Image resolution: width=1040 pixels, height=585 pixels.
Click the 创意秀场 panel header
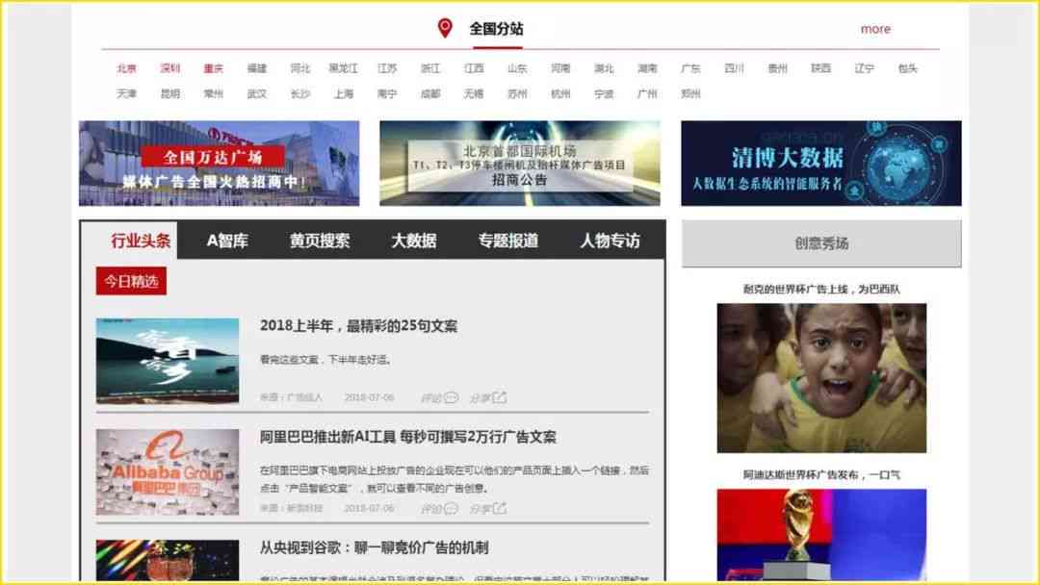(x=821, y=243)
